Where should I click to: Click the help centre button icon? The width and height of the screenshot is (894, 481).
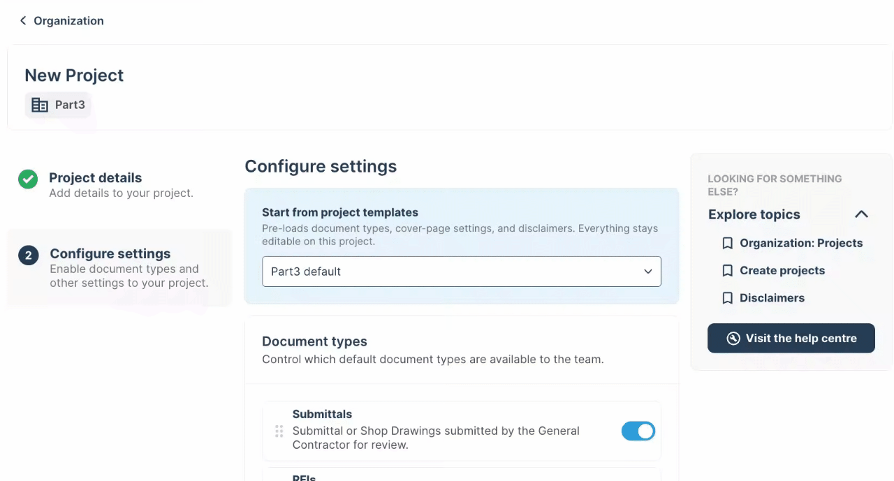pyautogui.click(x=733, y=339)
